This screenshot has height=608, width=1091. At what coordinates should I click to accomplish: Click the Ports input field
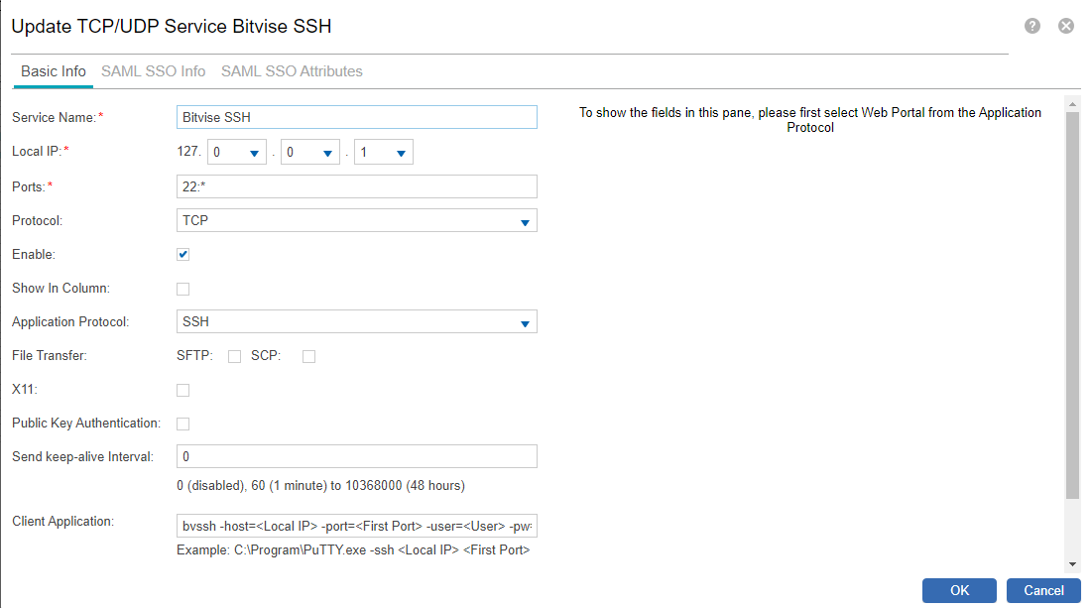[x=356, y=186]
